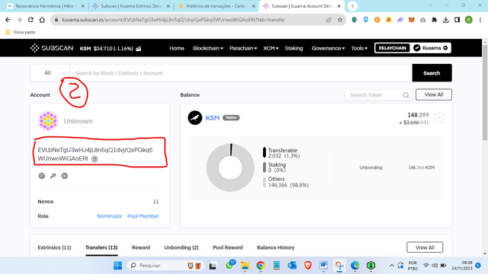The height and width of the screenshot is (274, 488).
Task: Click the Subscan logo
Action: [x=52, y=48]
